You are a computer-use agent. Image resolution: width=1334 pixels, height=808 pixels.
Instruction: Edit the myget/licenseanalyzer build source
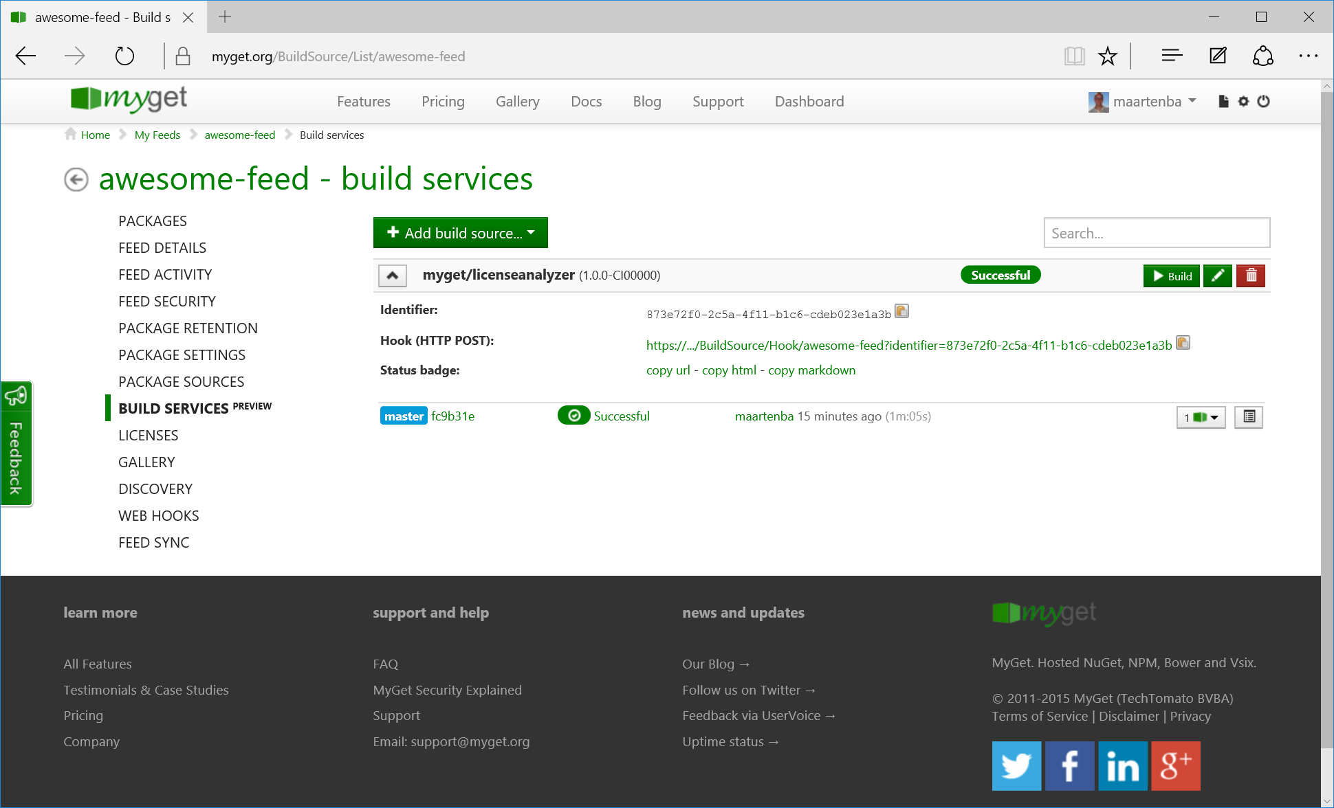pos(1217,276)
